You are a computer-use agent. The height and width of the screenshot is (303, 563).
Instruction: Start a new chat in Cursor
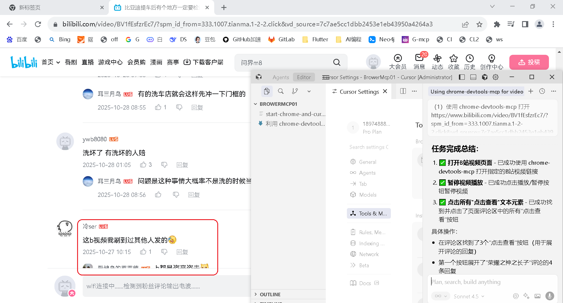point(531,91)
